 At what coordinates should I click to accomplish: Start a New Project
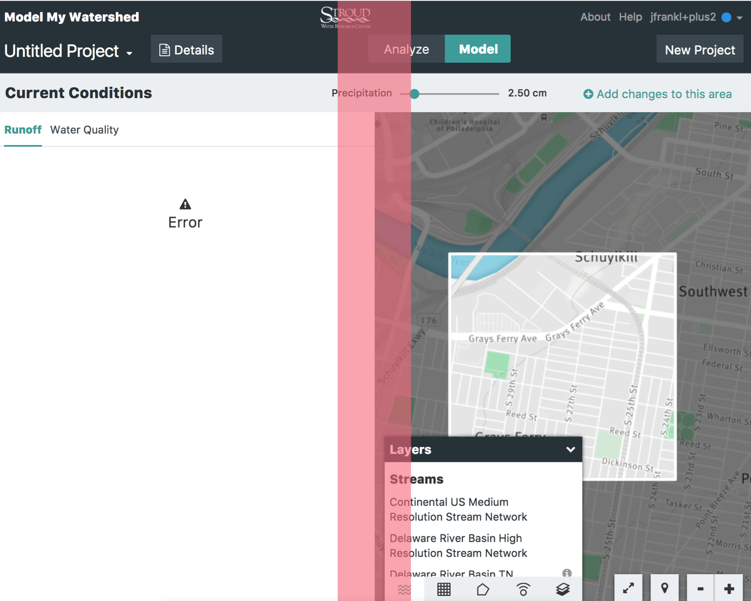(699, 49)
